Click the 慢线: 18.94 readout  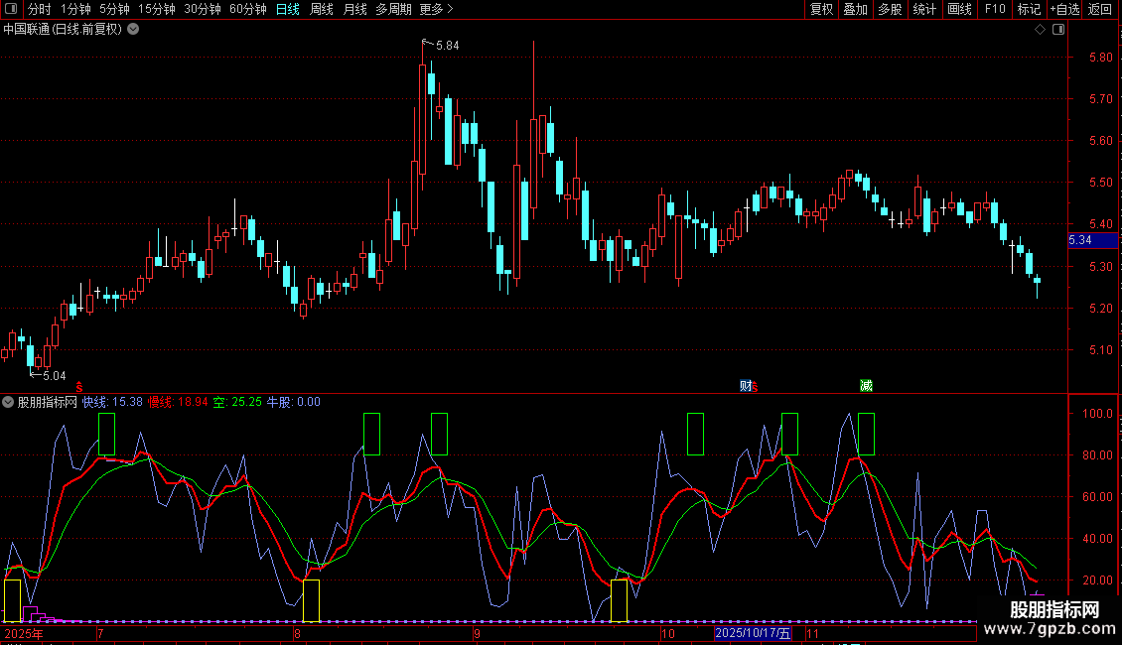tap(178, 402)
